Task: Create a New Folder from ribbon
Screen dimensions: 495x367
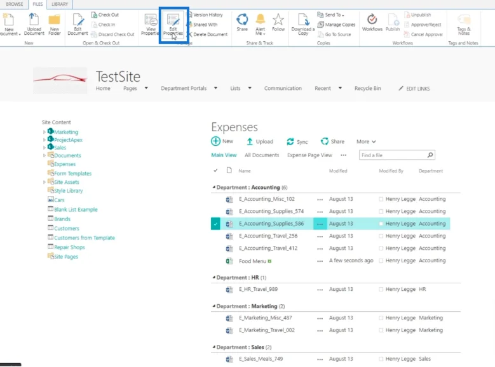Action: [54, 24]
